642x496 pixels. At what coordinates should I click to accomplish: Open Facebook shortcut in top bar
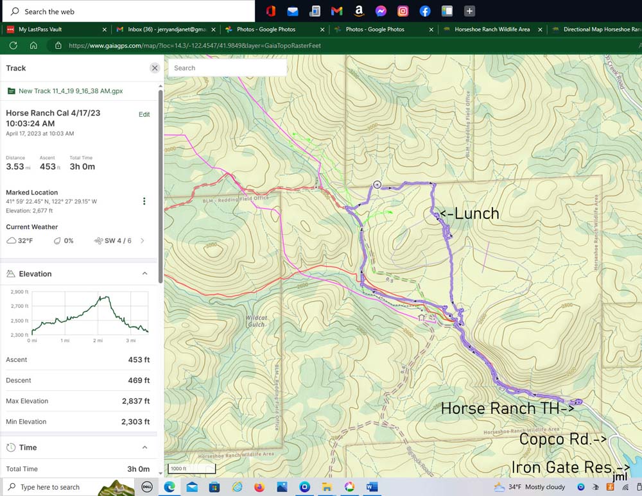click(x=424, y=11)
